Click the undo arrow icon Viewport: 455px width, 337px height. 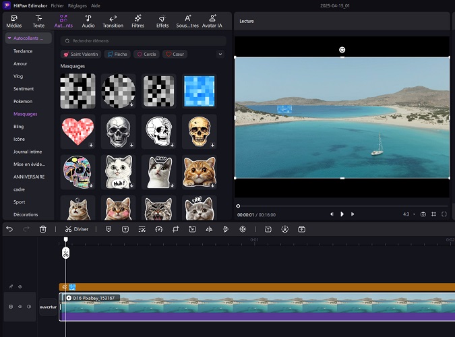(9, 229)
